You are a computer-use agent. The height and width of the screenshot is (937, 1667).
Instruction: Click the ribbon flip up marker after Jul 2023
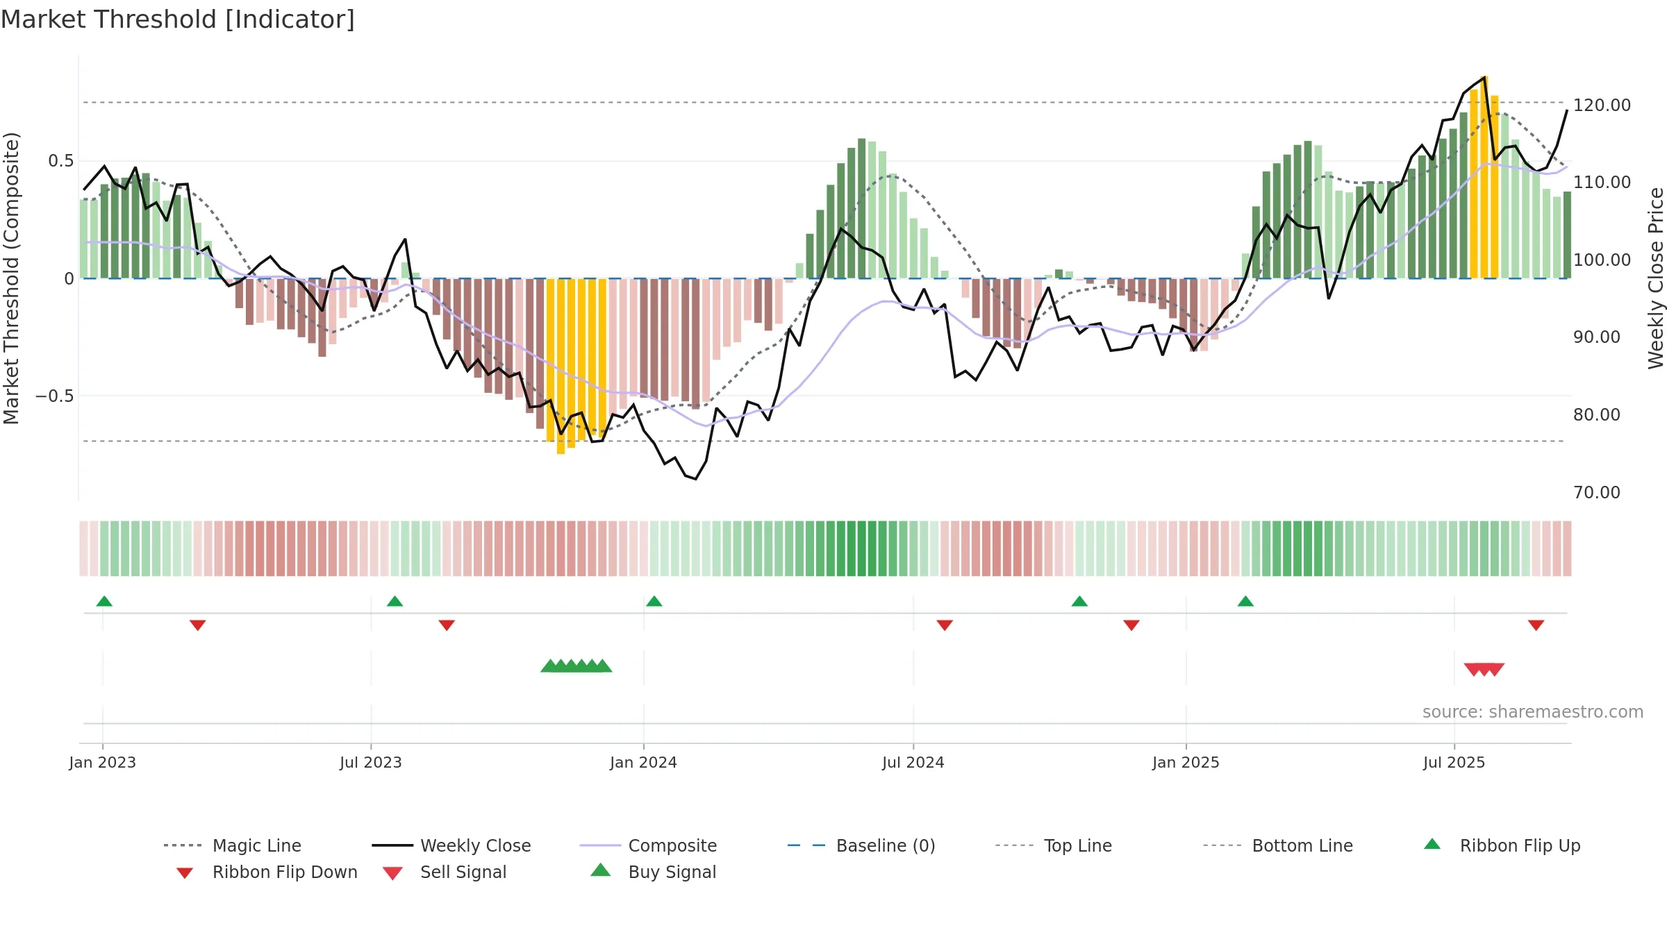(x=395, y=601)
